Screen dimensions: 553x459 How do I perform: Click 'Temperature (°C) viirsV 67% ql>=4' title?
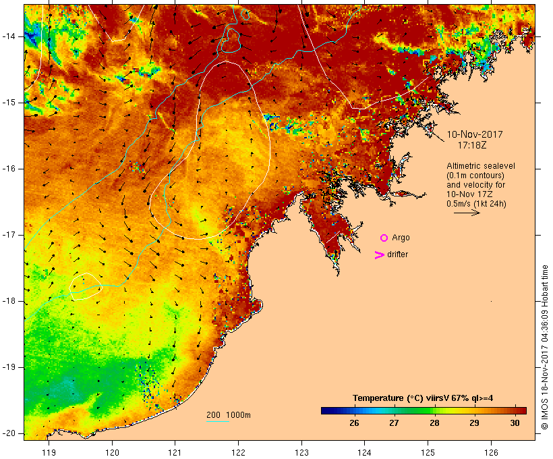coord(423,398)
